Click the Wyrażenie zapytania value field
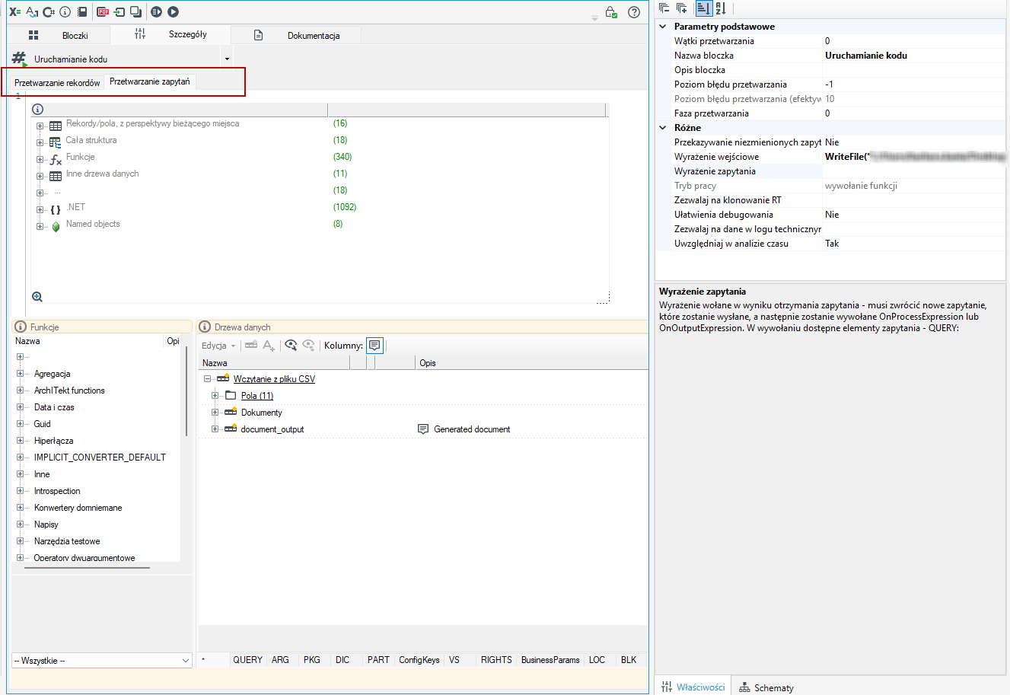Image resolution: width=1010 pixels, height=695 pixels. tap(913, 171)
